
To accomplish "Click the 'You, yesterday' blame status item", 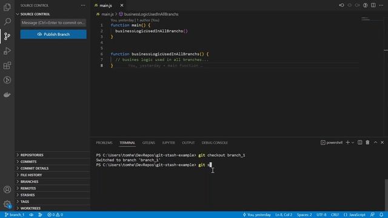I will point(256,215).
